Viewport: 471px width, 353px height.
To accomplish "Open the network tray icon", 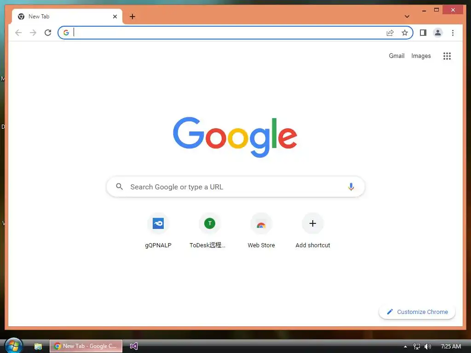I will click(416, 347).
